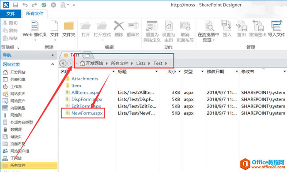Image resolution: width=287 pixels, height=172 pixels.
Task: Select the DispForm.aspx file
Action: [87, 99]
